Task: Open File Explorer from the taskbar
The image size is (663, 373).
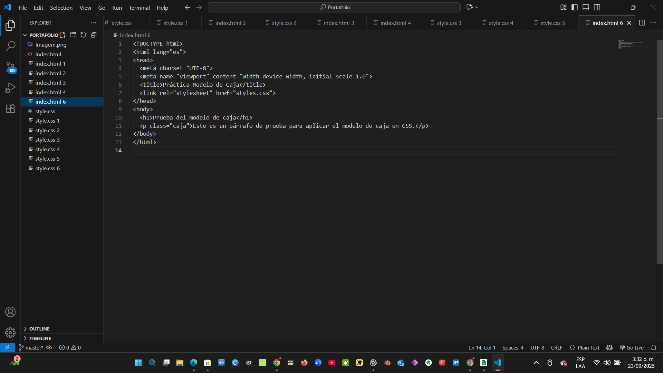Action: pos(180,363)
